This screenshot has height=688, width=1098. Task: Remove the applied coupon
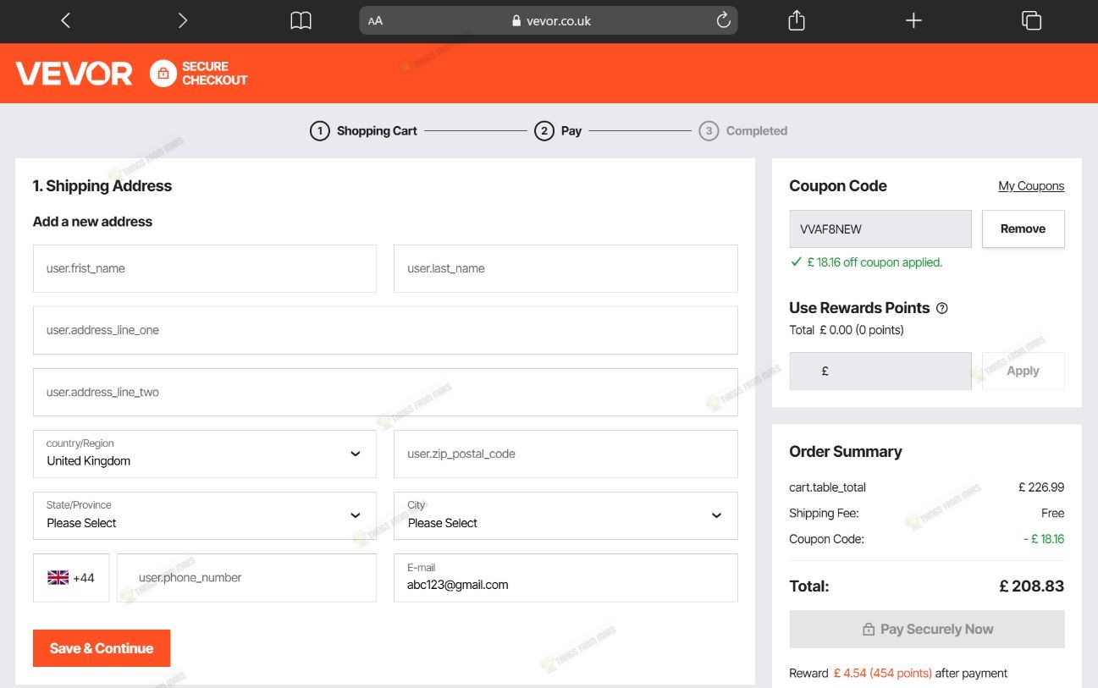(1023, 228)
